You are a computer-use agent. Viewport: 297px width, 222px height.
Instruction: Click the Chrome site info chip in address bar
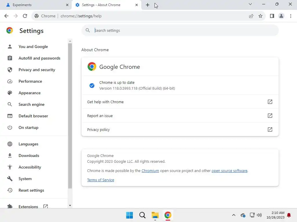(x=45, y=16)
